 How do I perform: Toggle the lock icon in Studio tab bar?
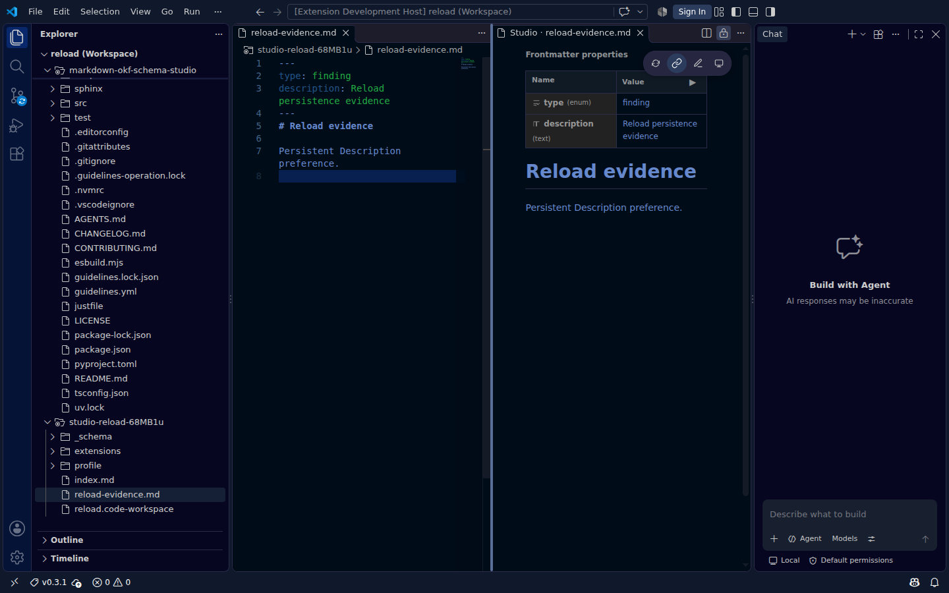pos(724,33)
